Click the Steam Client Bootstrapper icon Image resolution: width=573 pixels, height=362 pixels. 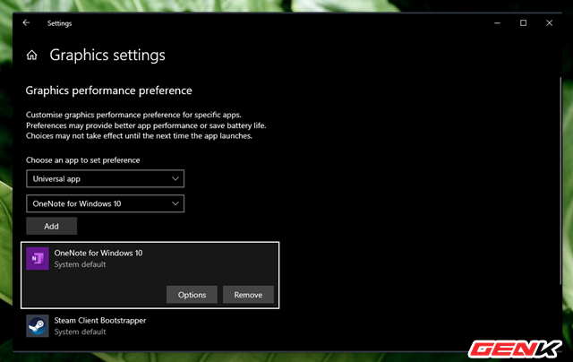[38, 325]
